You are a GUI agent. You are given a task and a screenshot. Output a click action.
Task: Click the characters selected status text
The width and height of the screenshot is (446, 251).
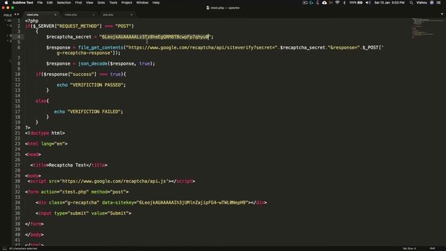[x=23, y=248]
